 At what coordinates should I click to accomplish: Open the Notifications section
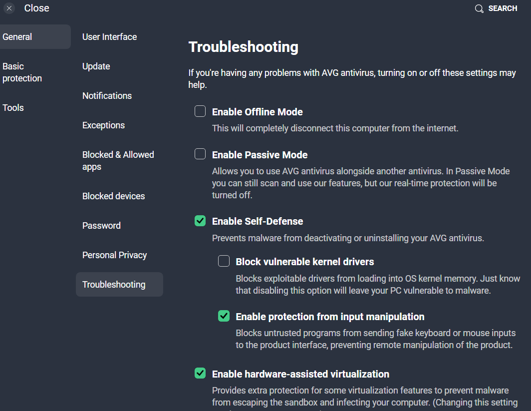click(107, 96)
